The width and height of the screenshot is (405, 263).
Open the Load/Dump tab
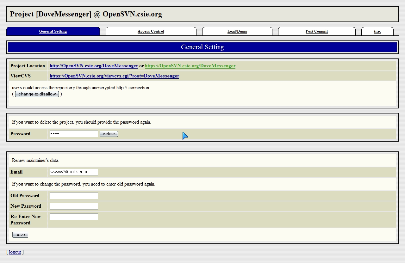pyautogui.click(x=237, y=31)
